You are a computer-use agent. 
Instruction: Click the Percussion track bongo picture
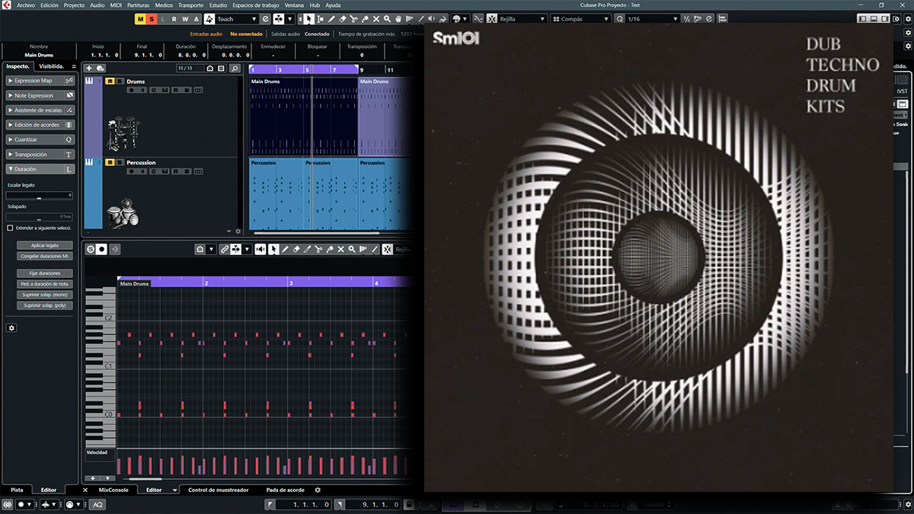coord(122,213)
